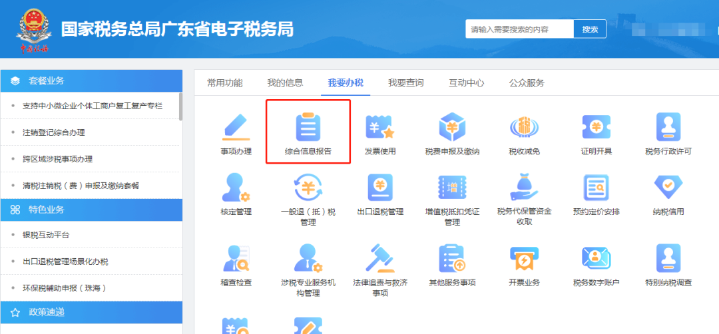Open the 法律追责与救济事项 gavel icon
The height and width of the screenshot is (334, 719).
tap(380, 258)
